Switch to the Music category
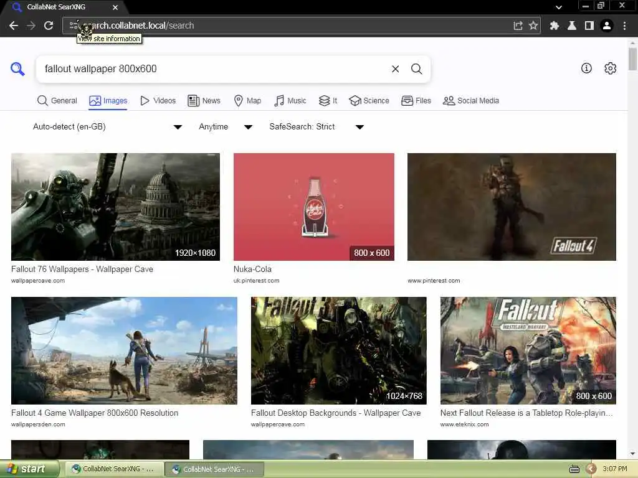The image size is (638, 478). click(x=290, y=100)
